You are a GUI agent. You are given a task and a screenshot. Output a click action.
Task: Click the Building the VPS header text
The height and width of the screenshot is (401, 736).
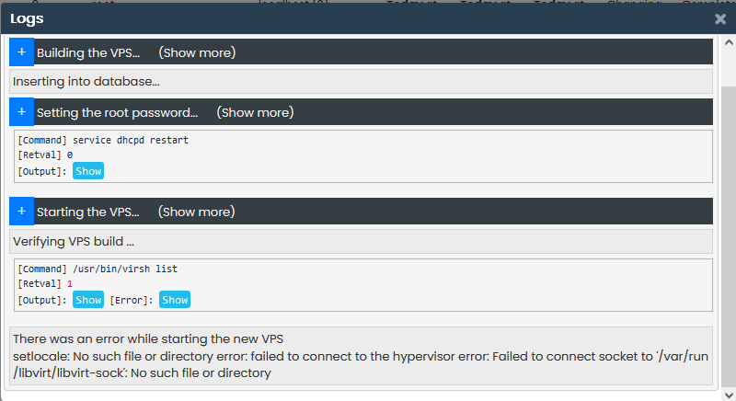tap(88, 52)
